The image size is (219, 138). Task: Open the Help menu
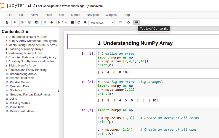[x=126, y=15]
